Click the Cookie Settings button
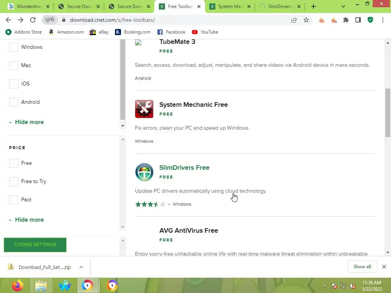The height and width of the screenshot is (293, 391). (35, 245)
